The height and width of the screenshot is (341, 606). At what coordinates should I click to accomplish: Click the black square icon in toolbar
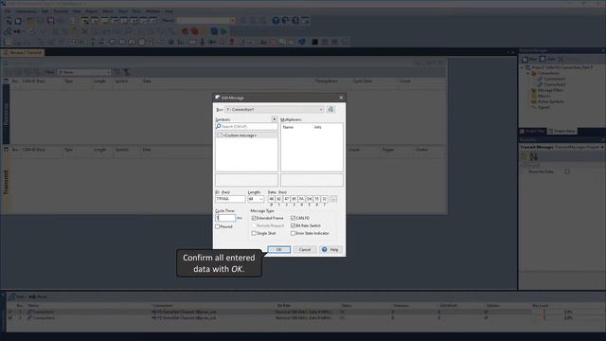314,42
